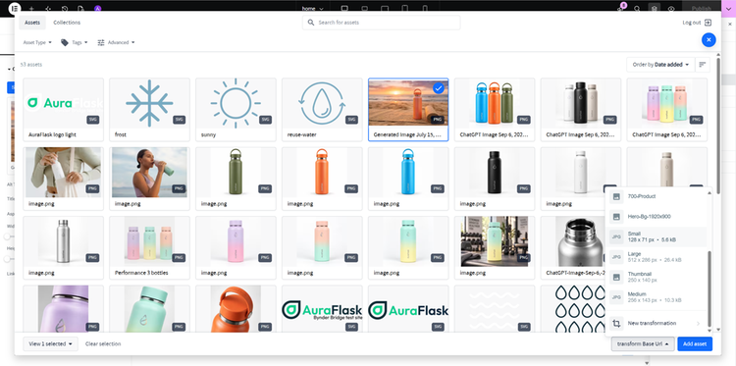Image resolution: width=736 pixels, height=366 pixels.
Task: Click the purple round A icon
Action: pos(97,9)
